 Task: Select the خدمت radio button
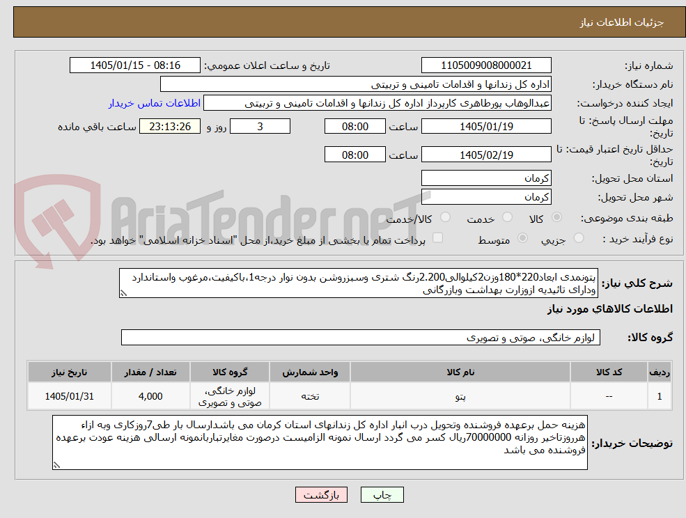coord(508,217)
